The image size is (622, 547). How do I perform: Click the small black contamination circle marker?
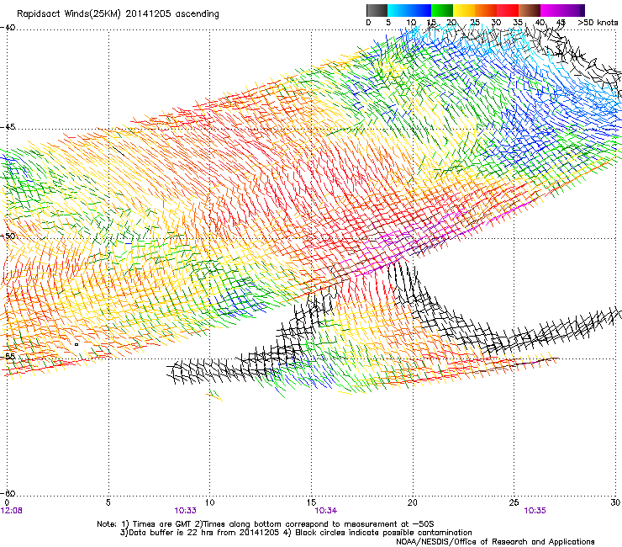[x=76, y=344]
